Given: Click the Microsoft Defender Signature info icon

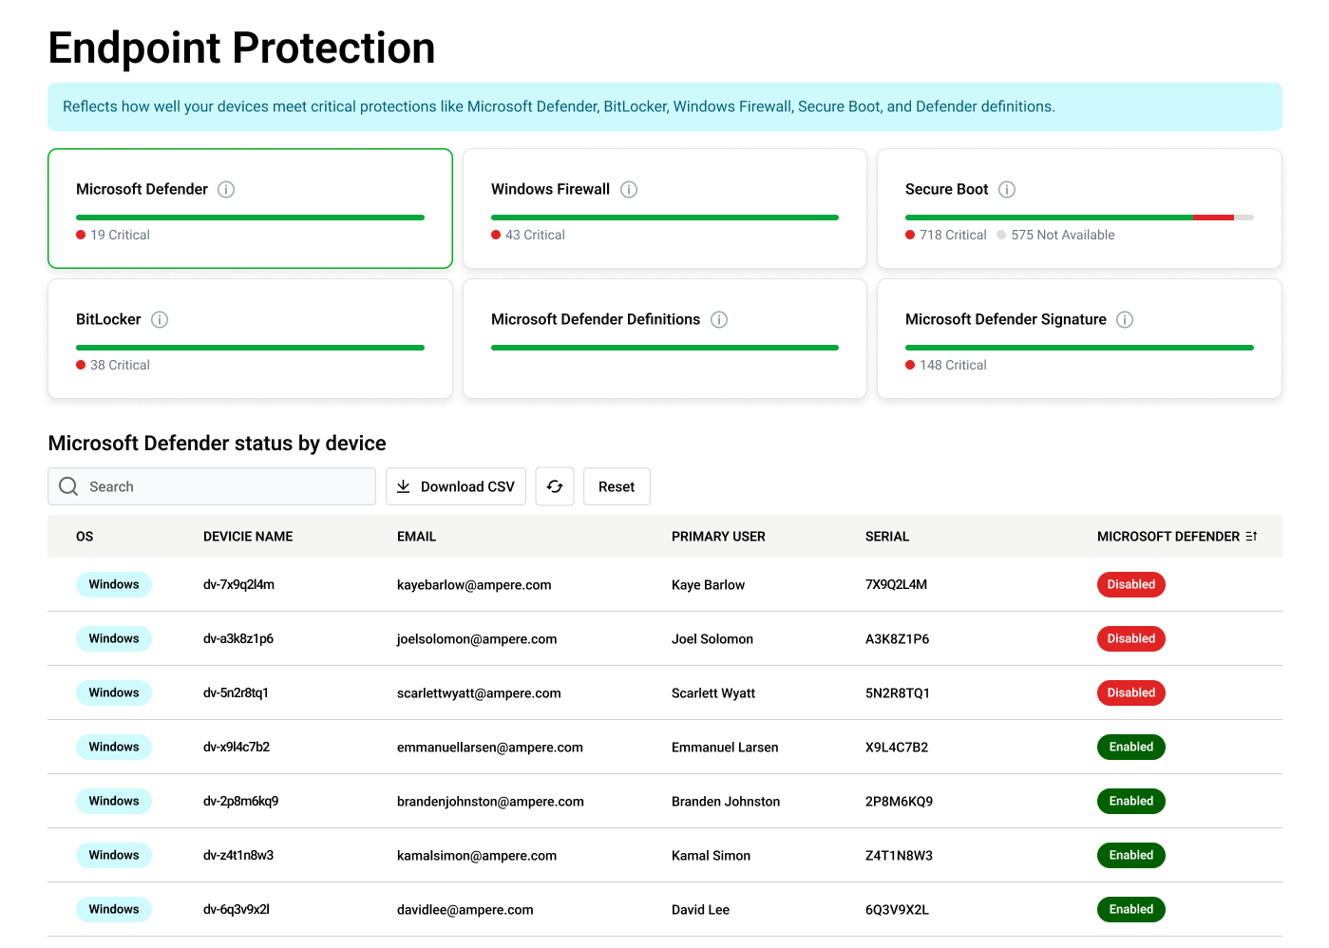Looking at the screenshot, I should [1125, 319].
